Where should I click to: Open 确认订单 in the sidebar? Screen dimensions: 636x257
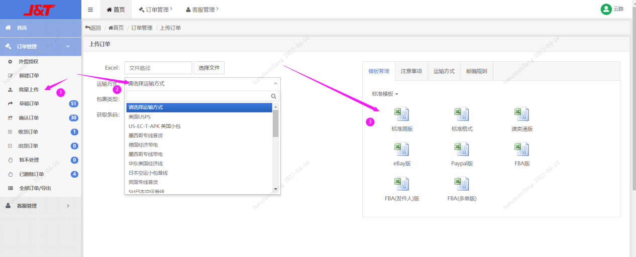tap(29, 118)
